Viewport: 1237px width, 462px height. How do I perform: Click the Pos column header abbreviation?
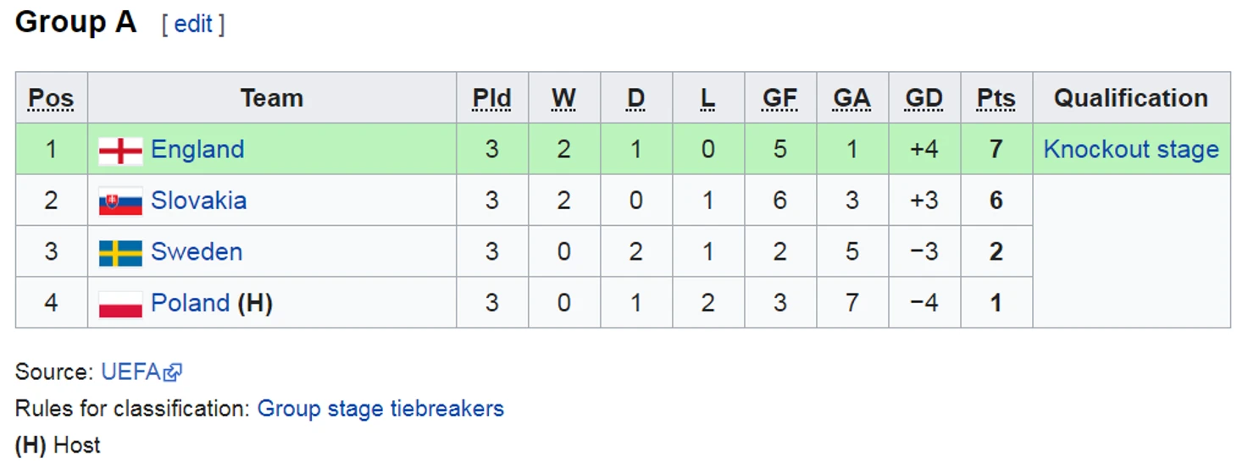click(52, 99)
